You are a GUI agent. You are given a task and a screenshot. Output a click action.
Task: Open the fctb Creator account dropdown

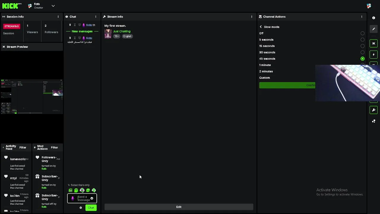click(53, 6)
